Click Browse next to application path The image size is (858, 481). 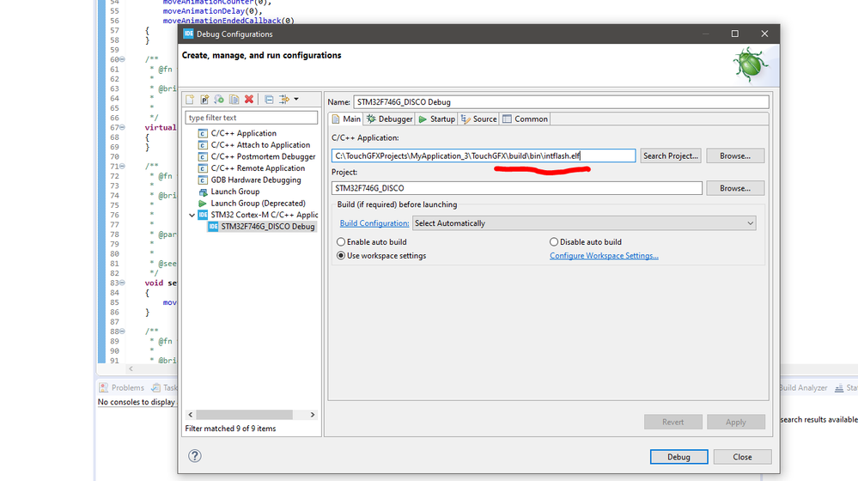pos(735,156)
